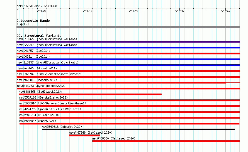This screenshot has width=248, height=152.
Task: Click the 72322k ruler tick label
Action: point(133,11)
